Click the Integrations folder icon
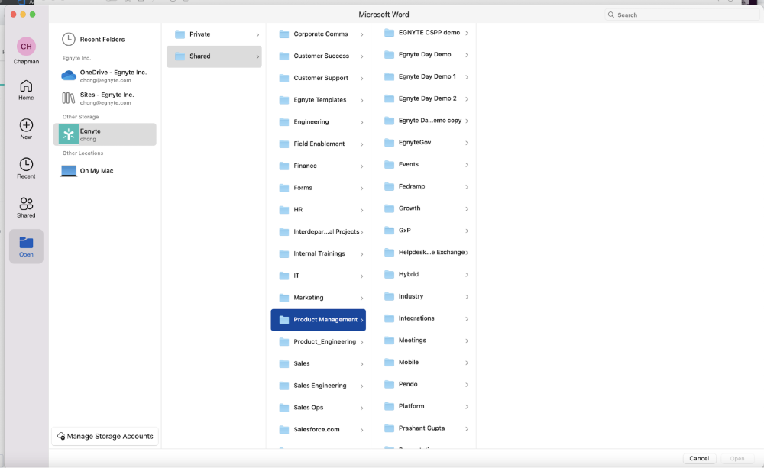This screenshot has height=468, width=764. 390,318
